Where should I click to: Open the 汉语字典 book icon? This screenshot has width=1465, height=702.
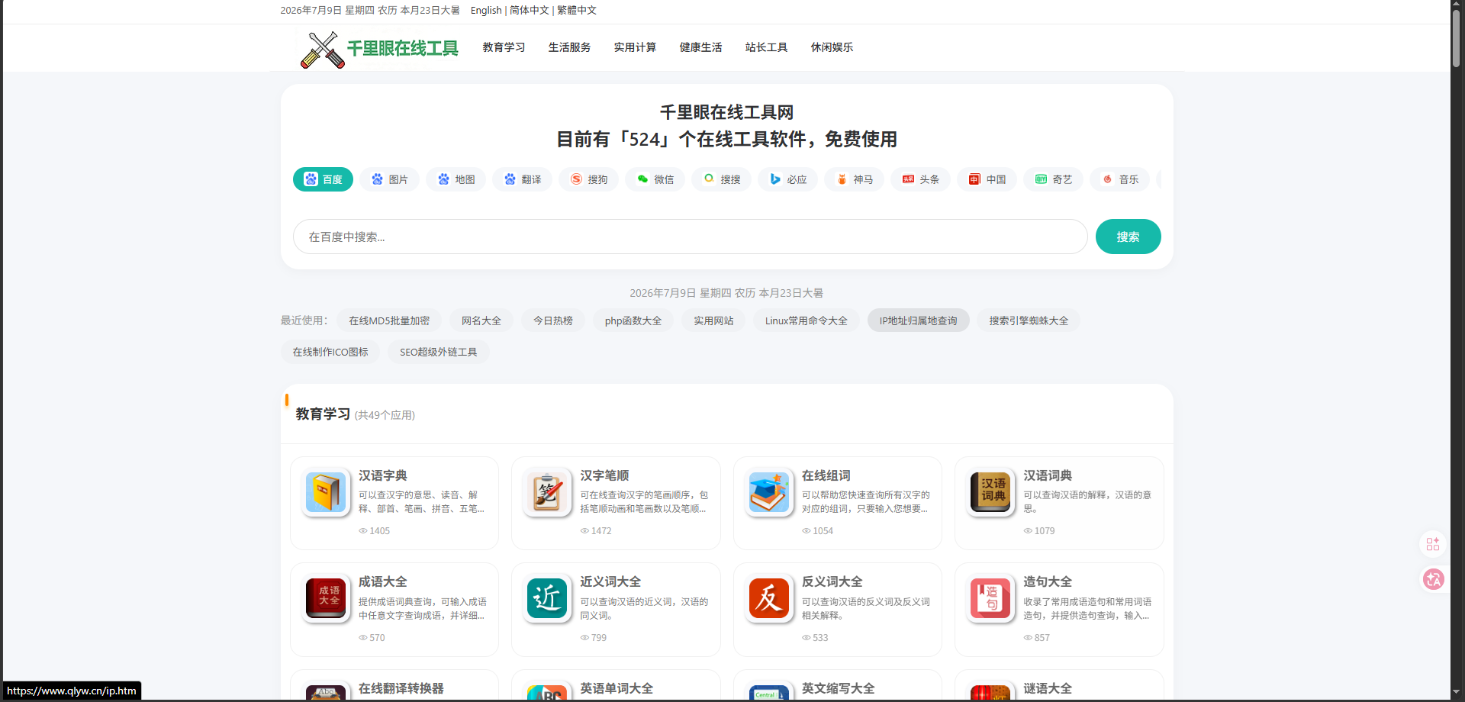[326, 492]
